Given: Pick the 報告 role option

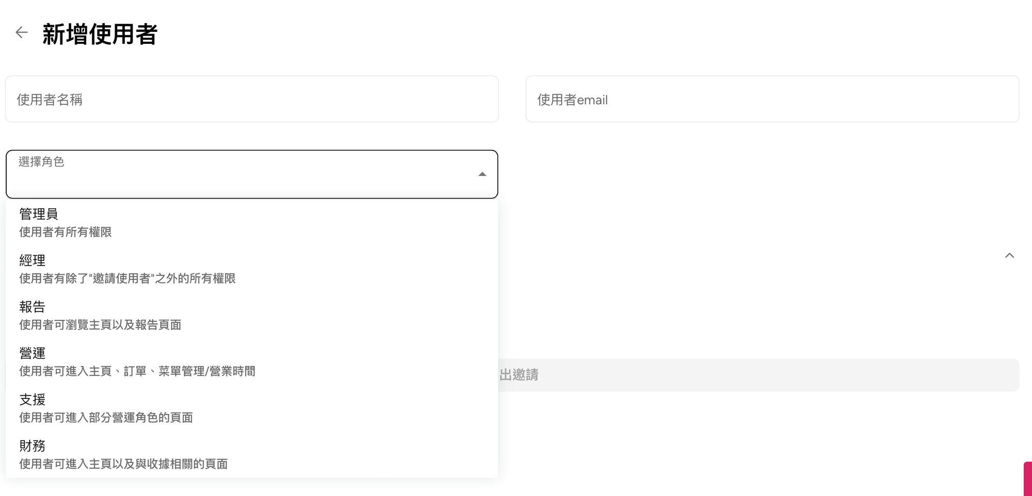Looking at the screenshot, I should [x=252, y=316].
